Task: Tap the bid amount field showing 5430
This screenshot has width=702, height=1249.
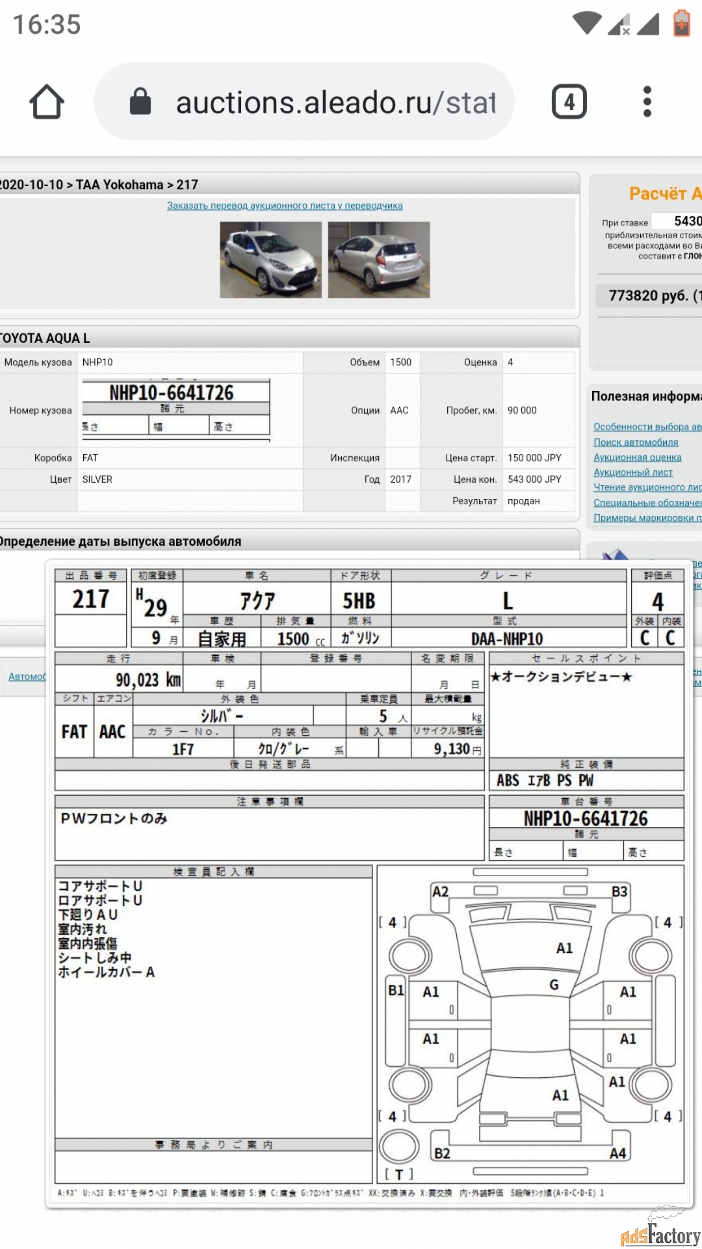Action: point(677,221)
